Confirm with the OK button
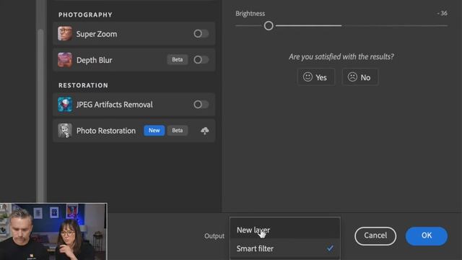The height and width of the screenshot is (260, 462). point(427,236)
